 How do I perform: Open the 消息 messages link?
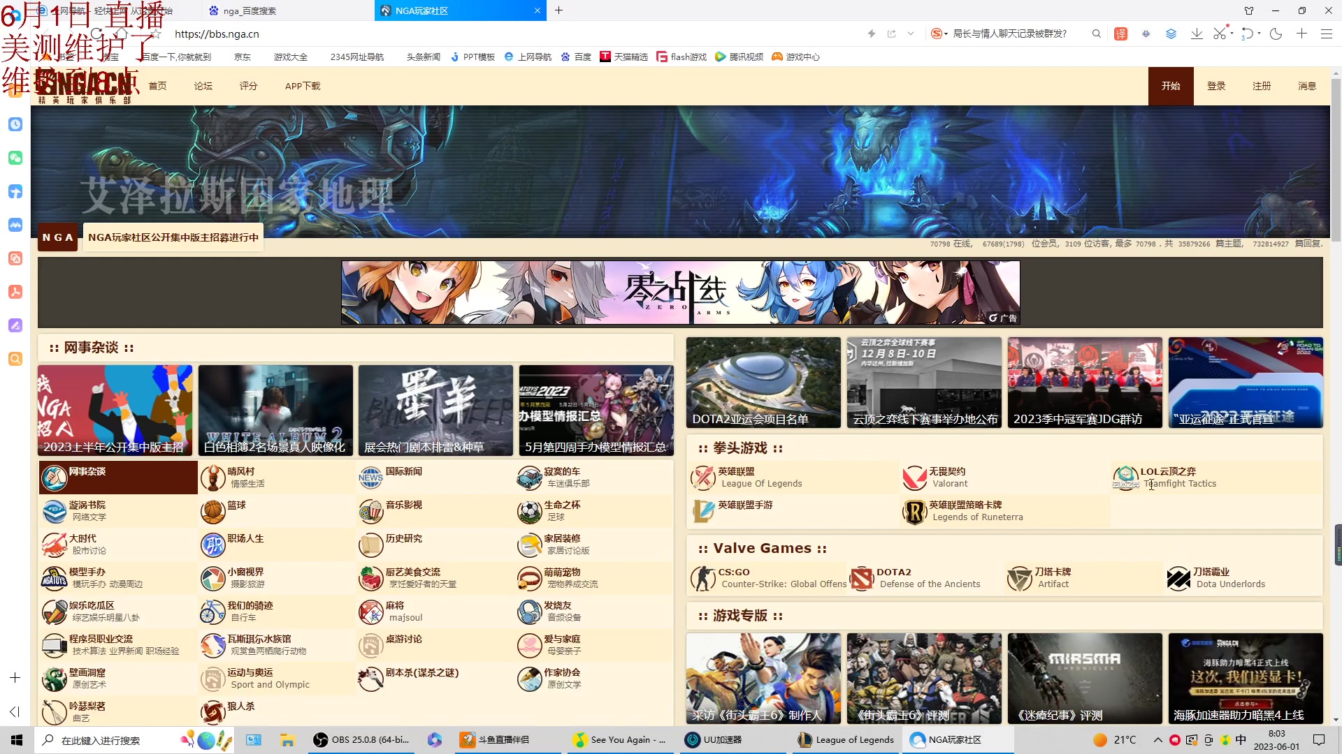1307,86
